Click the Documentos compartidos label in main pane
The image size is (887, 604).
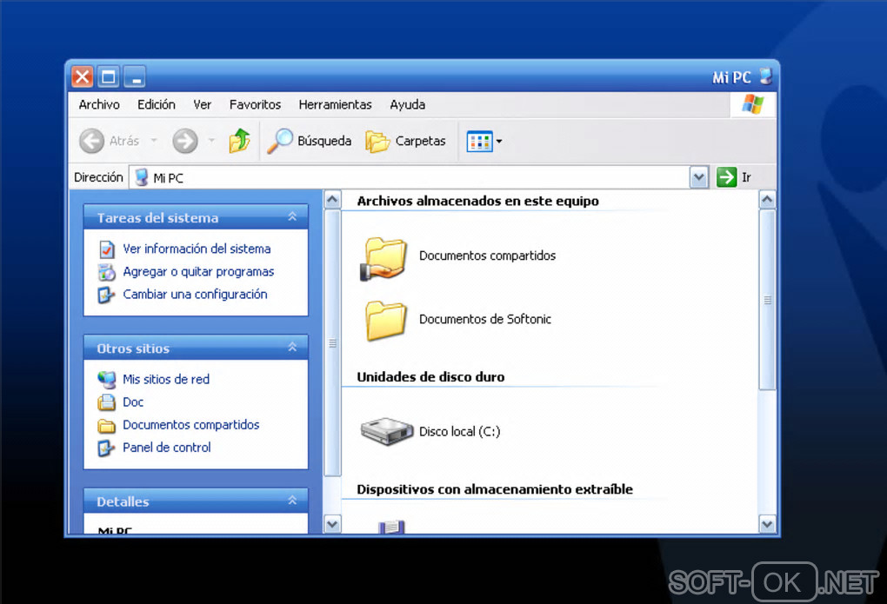coord(487,256)
